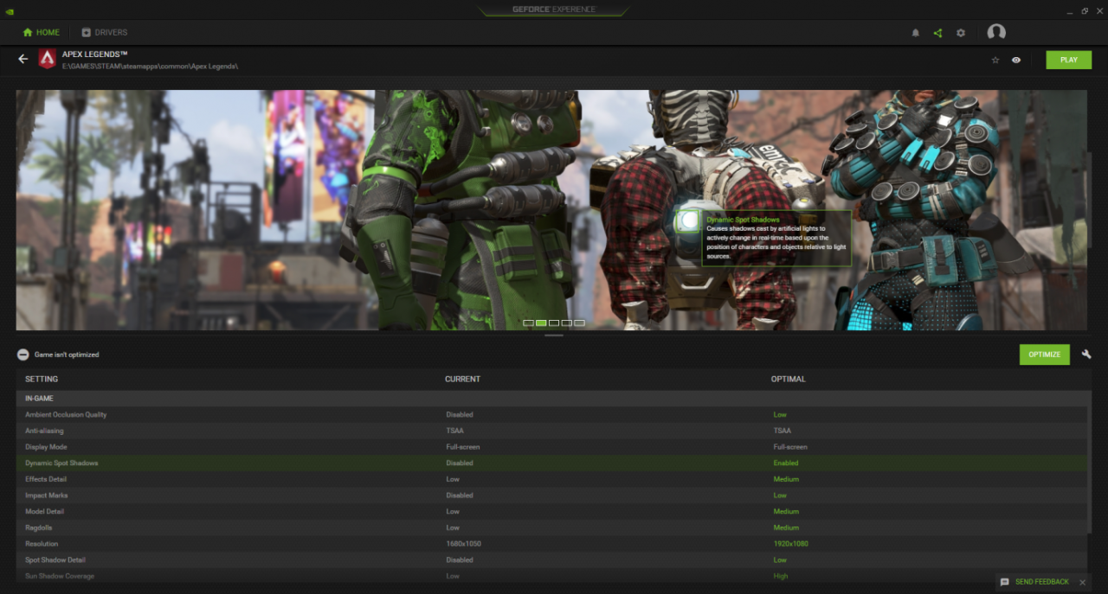Collapse the screenshot panel divider handle
The width and height of the screenshot is (1108, 594).
[x=554, y=335]
